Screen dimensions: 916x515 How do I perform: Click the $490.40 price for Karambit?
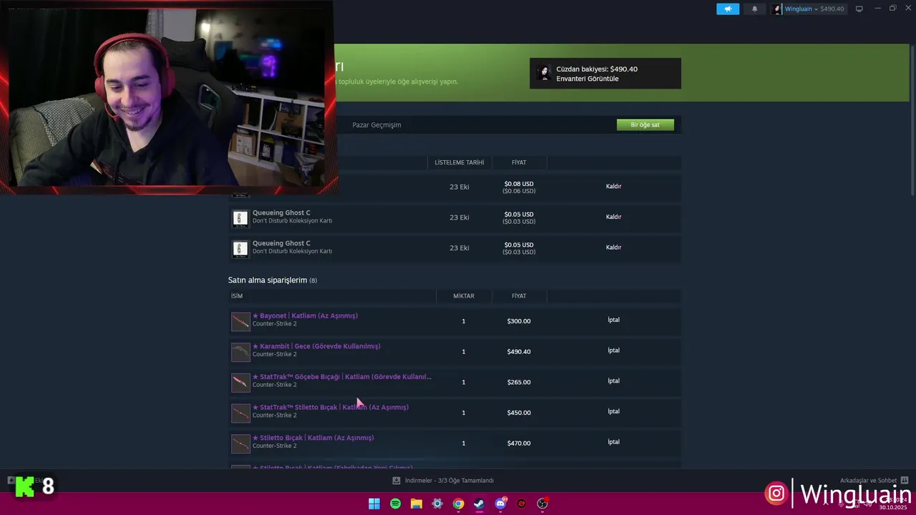tap(519, 352)
